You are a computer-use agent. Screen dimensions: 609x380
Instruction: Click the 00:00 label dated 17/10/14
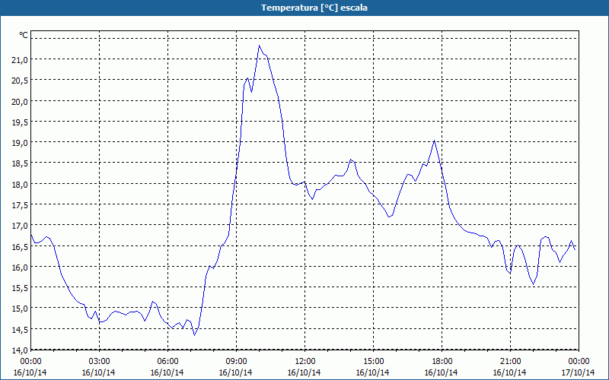coord(579,362)
